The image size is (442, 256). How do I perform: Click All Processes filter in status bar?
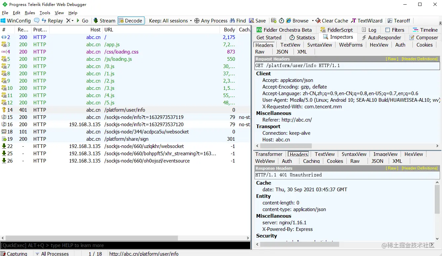click(x=52, y=254)
